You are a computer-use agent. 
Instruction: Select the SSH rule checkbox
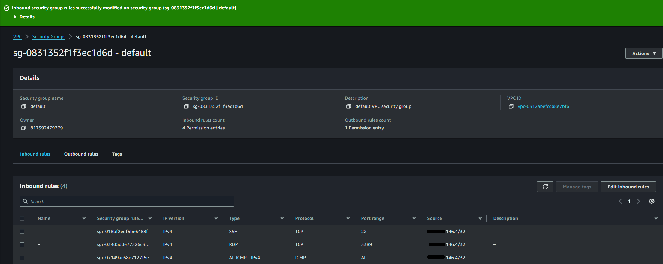pyautogui.click(x=22, y=232)
